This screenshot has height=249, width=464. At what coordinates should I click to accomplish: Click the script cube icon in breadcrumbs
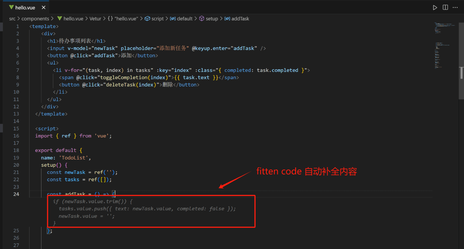click(147, 19)
